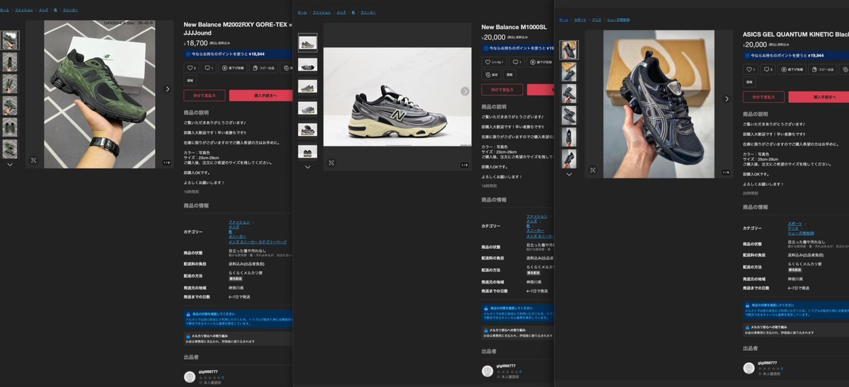849x387 pixels.
Task: Open メンズ スニーカー カテゴリーページ link
Action: [258, 242]
